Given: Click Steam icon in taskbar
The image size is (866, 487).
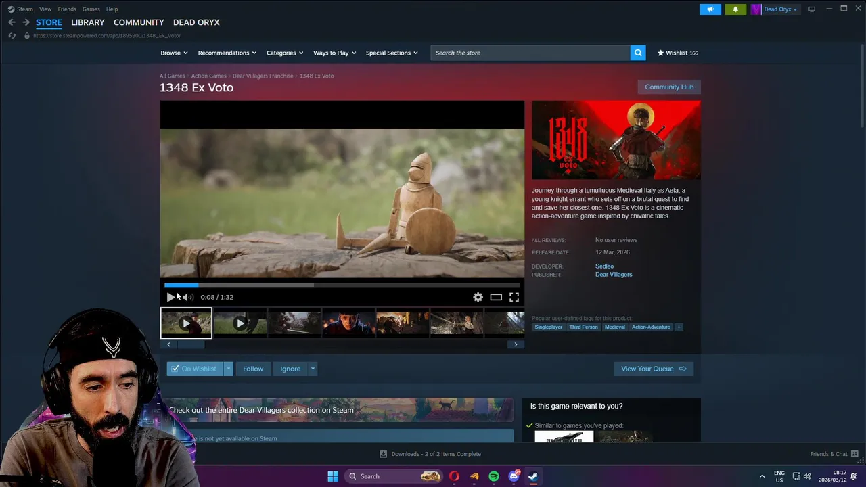Looking at the screenshot, I should click(533, 476).
